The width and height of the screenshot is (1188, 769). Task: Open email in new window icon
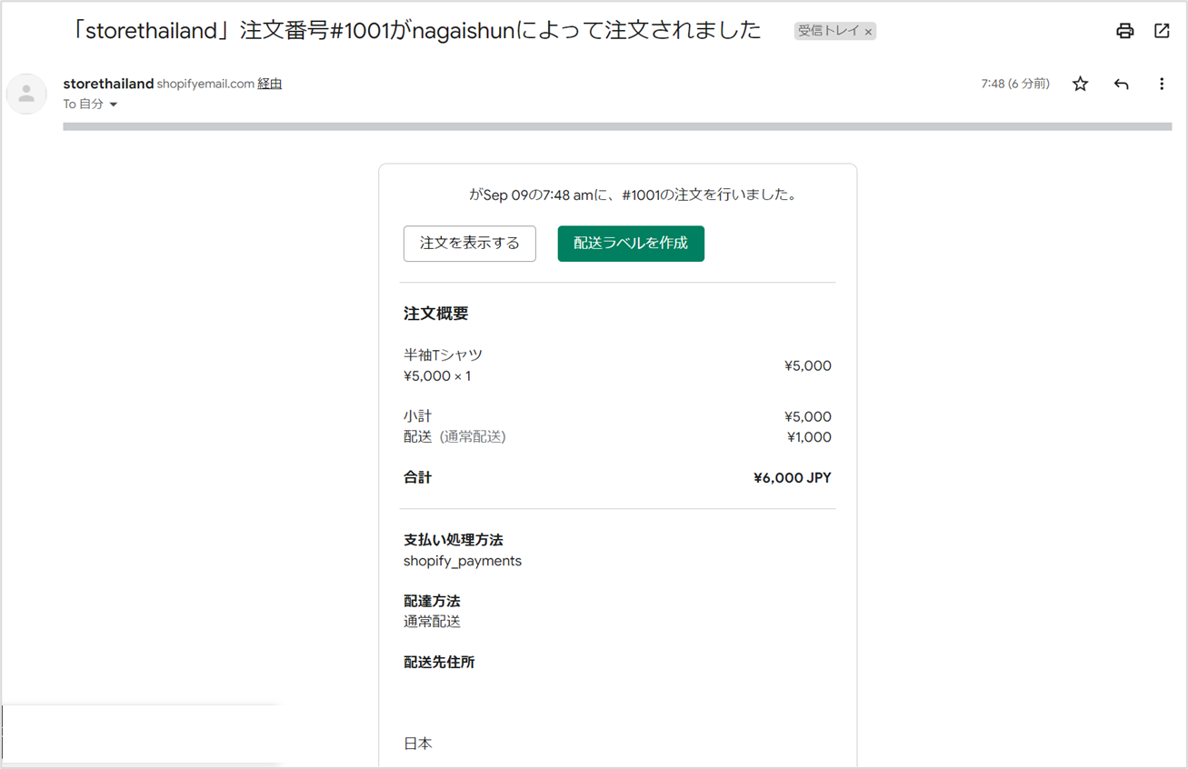tap(1162, 31)
